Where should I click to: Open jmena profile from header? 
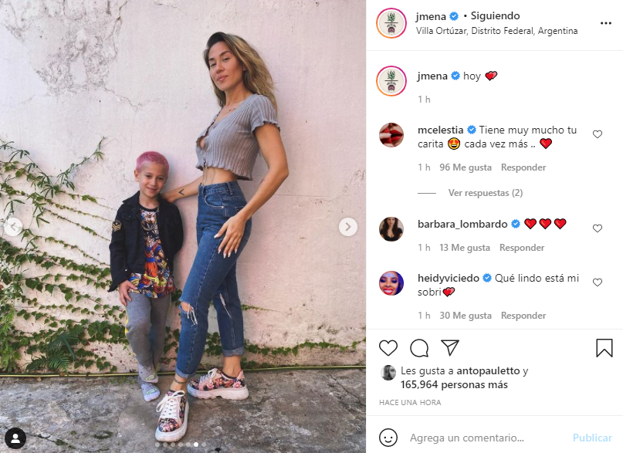tap(431, 16)
